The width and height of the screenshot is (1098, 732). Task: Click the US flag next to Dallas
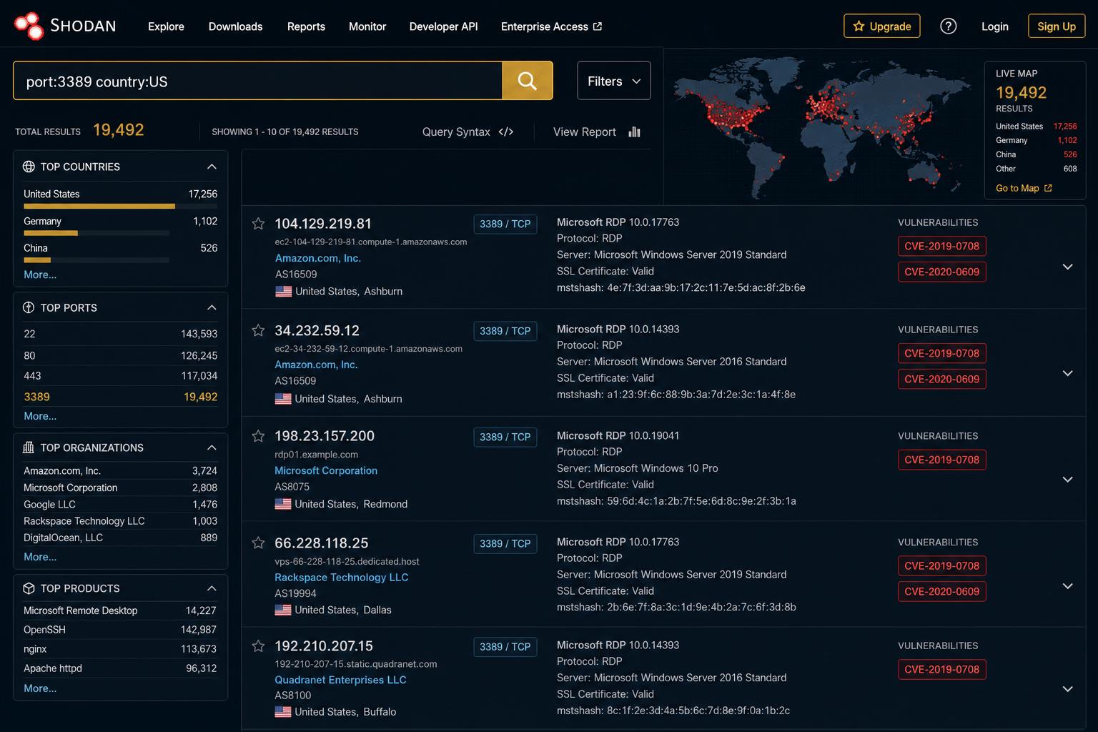click(283, 610)
